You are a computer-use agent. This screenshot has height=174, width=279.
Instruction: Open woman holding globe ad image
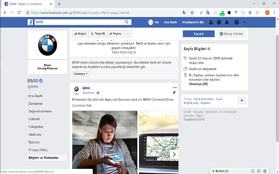click(x=105, y=142)
